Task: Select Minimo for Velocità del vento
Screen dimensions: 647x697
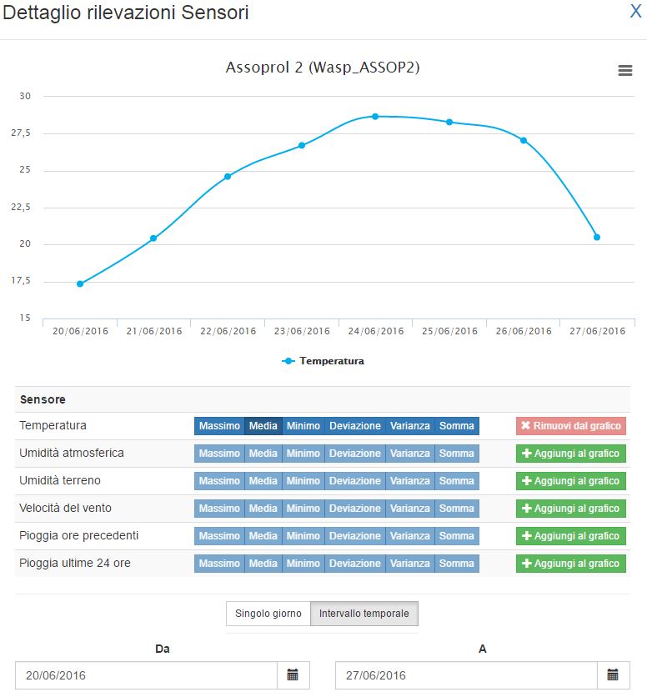Action: (303, 509)
